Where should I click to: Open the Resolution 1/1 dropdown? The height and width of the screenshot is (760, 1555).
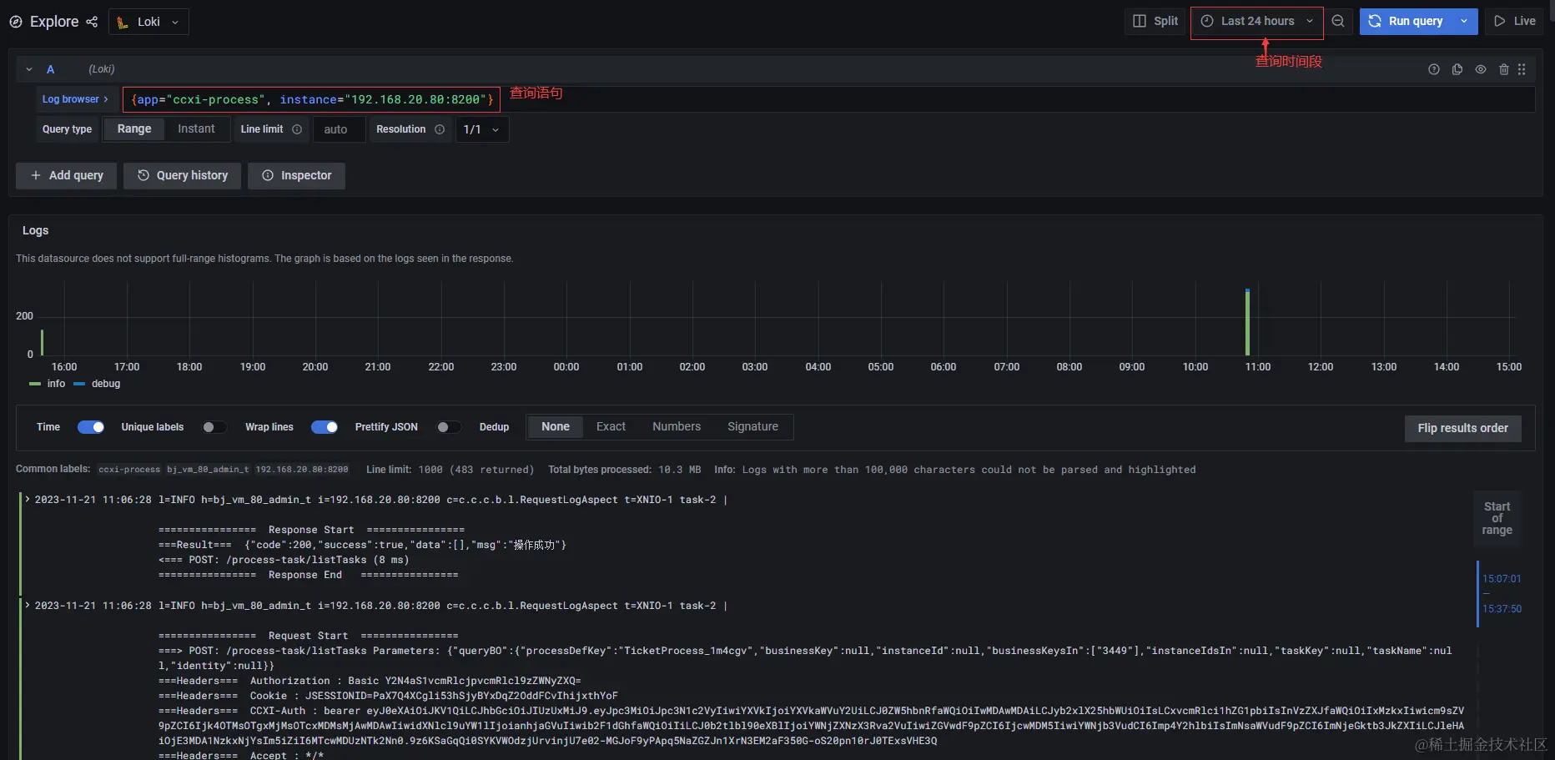point(482,129)
